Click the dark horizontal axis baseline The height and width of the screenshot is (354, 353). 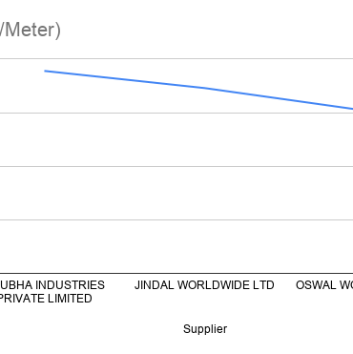click(x=176, y=273)
